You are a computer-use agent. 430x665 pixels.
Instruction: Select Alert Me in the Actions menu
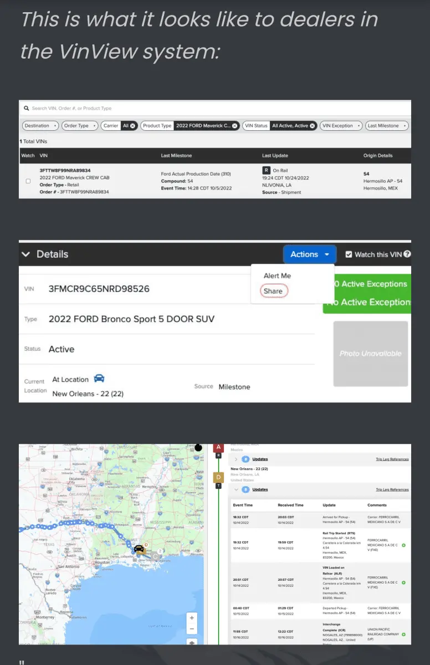click(x=277, y=275)
